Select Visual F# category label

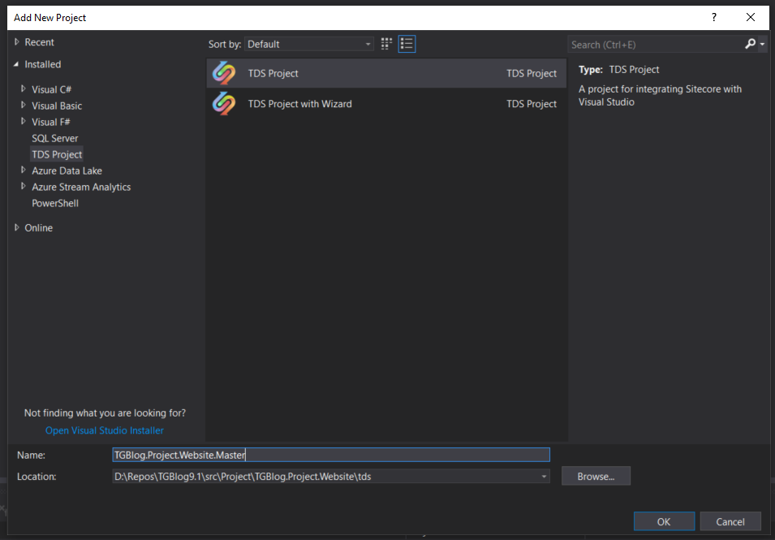point(51,122)
